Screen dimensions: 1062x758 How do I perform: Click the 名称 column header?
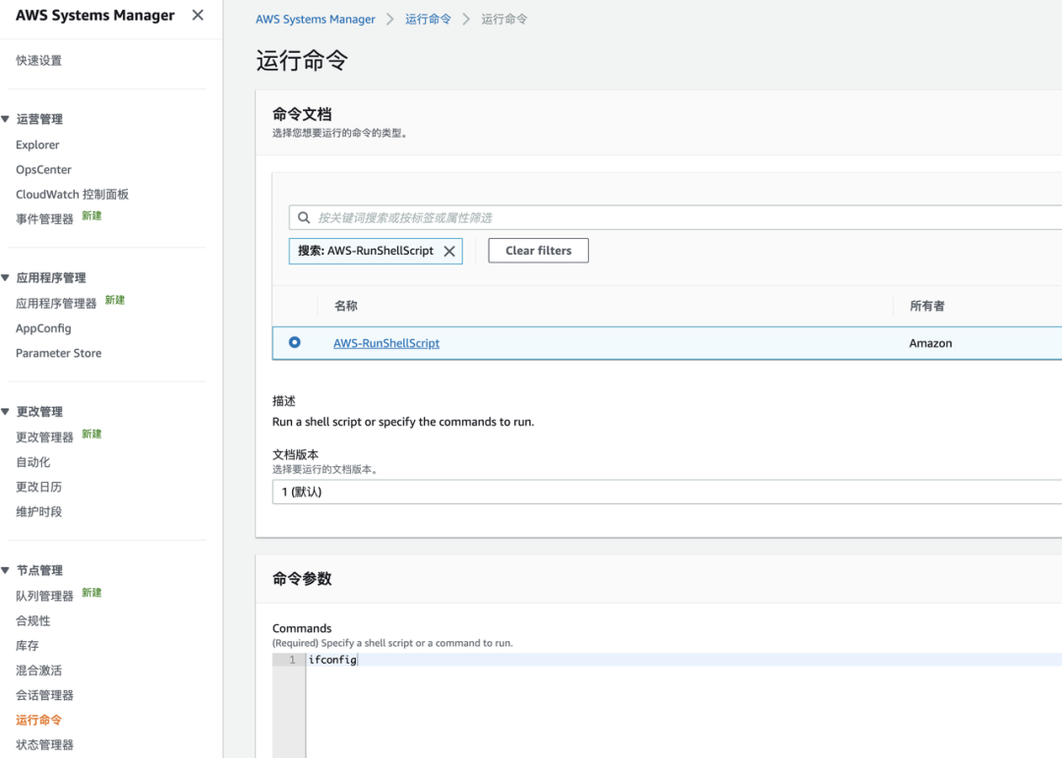[x=346, y=306]
